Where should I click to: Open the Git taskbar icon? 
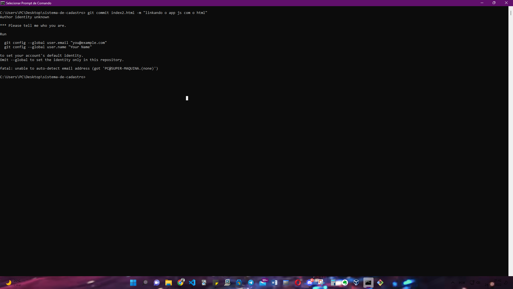[x=380, y=283]
